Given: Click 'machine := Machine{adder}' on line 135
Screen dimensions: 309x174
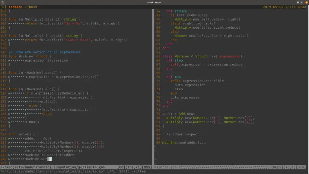Looking at the screenshot, I should point(50,155).
